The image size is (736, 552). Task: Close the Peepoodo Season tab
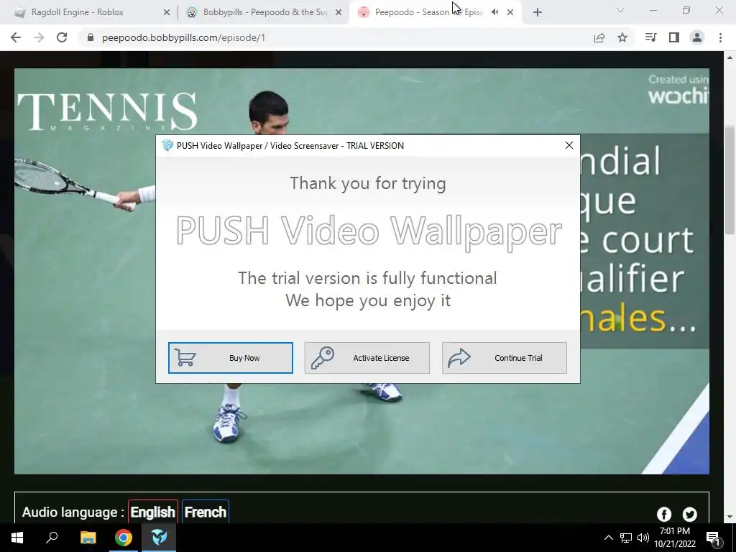510,12
